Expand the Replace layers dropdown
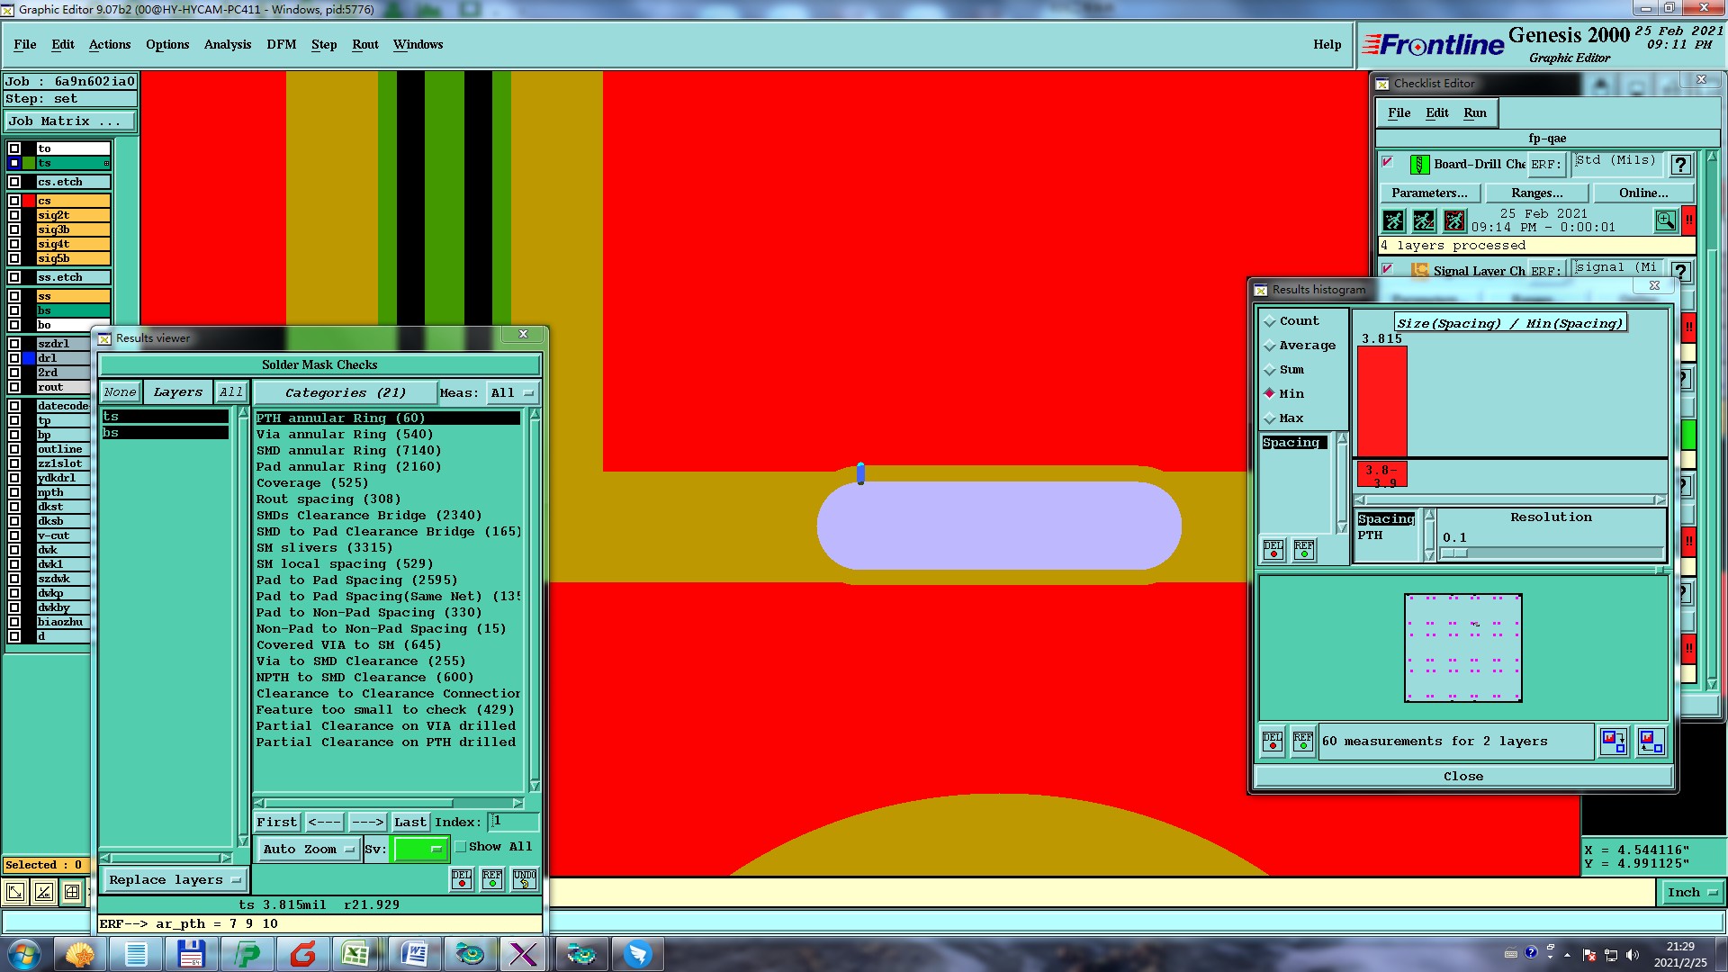This screenshot has width=1728, height=972. (175, 880)
